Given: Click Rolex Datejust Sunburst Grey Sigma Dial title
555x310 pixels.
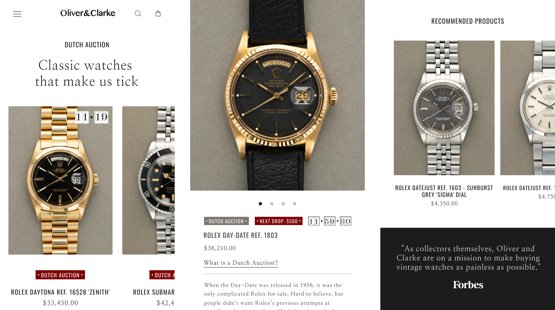Looking at the screenshot, I should point(444,191).
